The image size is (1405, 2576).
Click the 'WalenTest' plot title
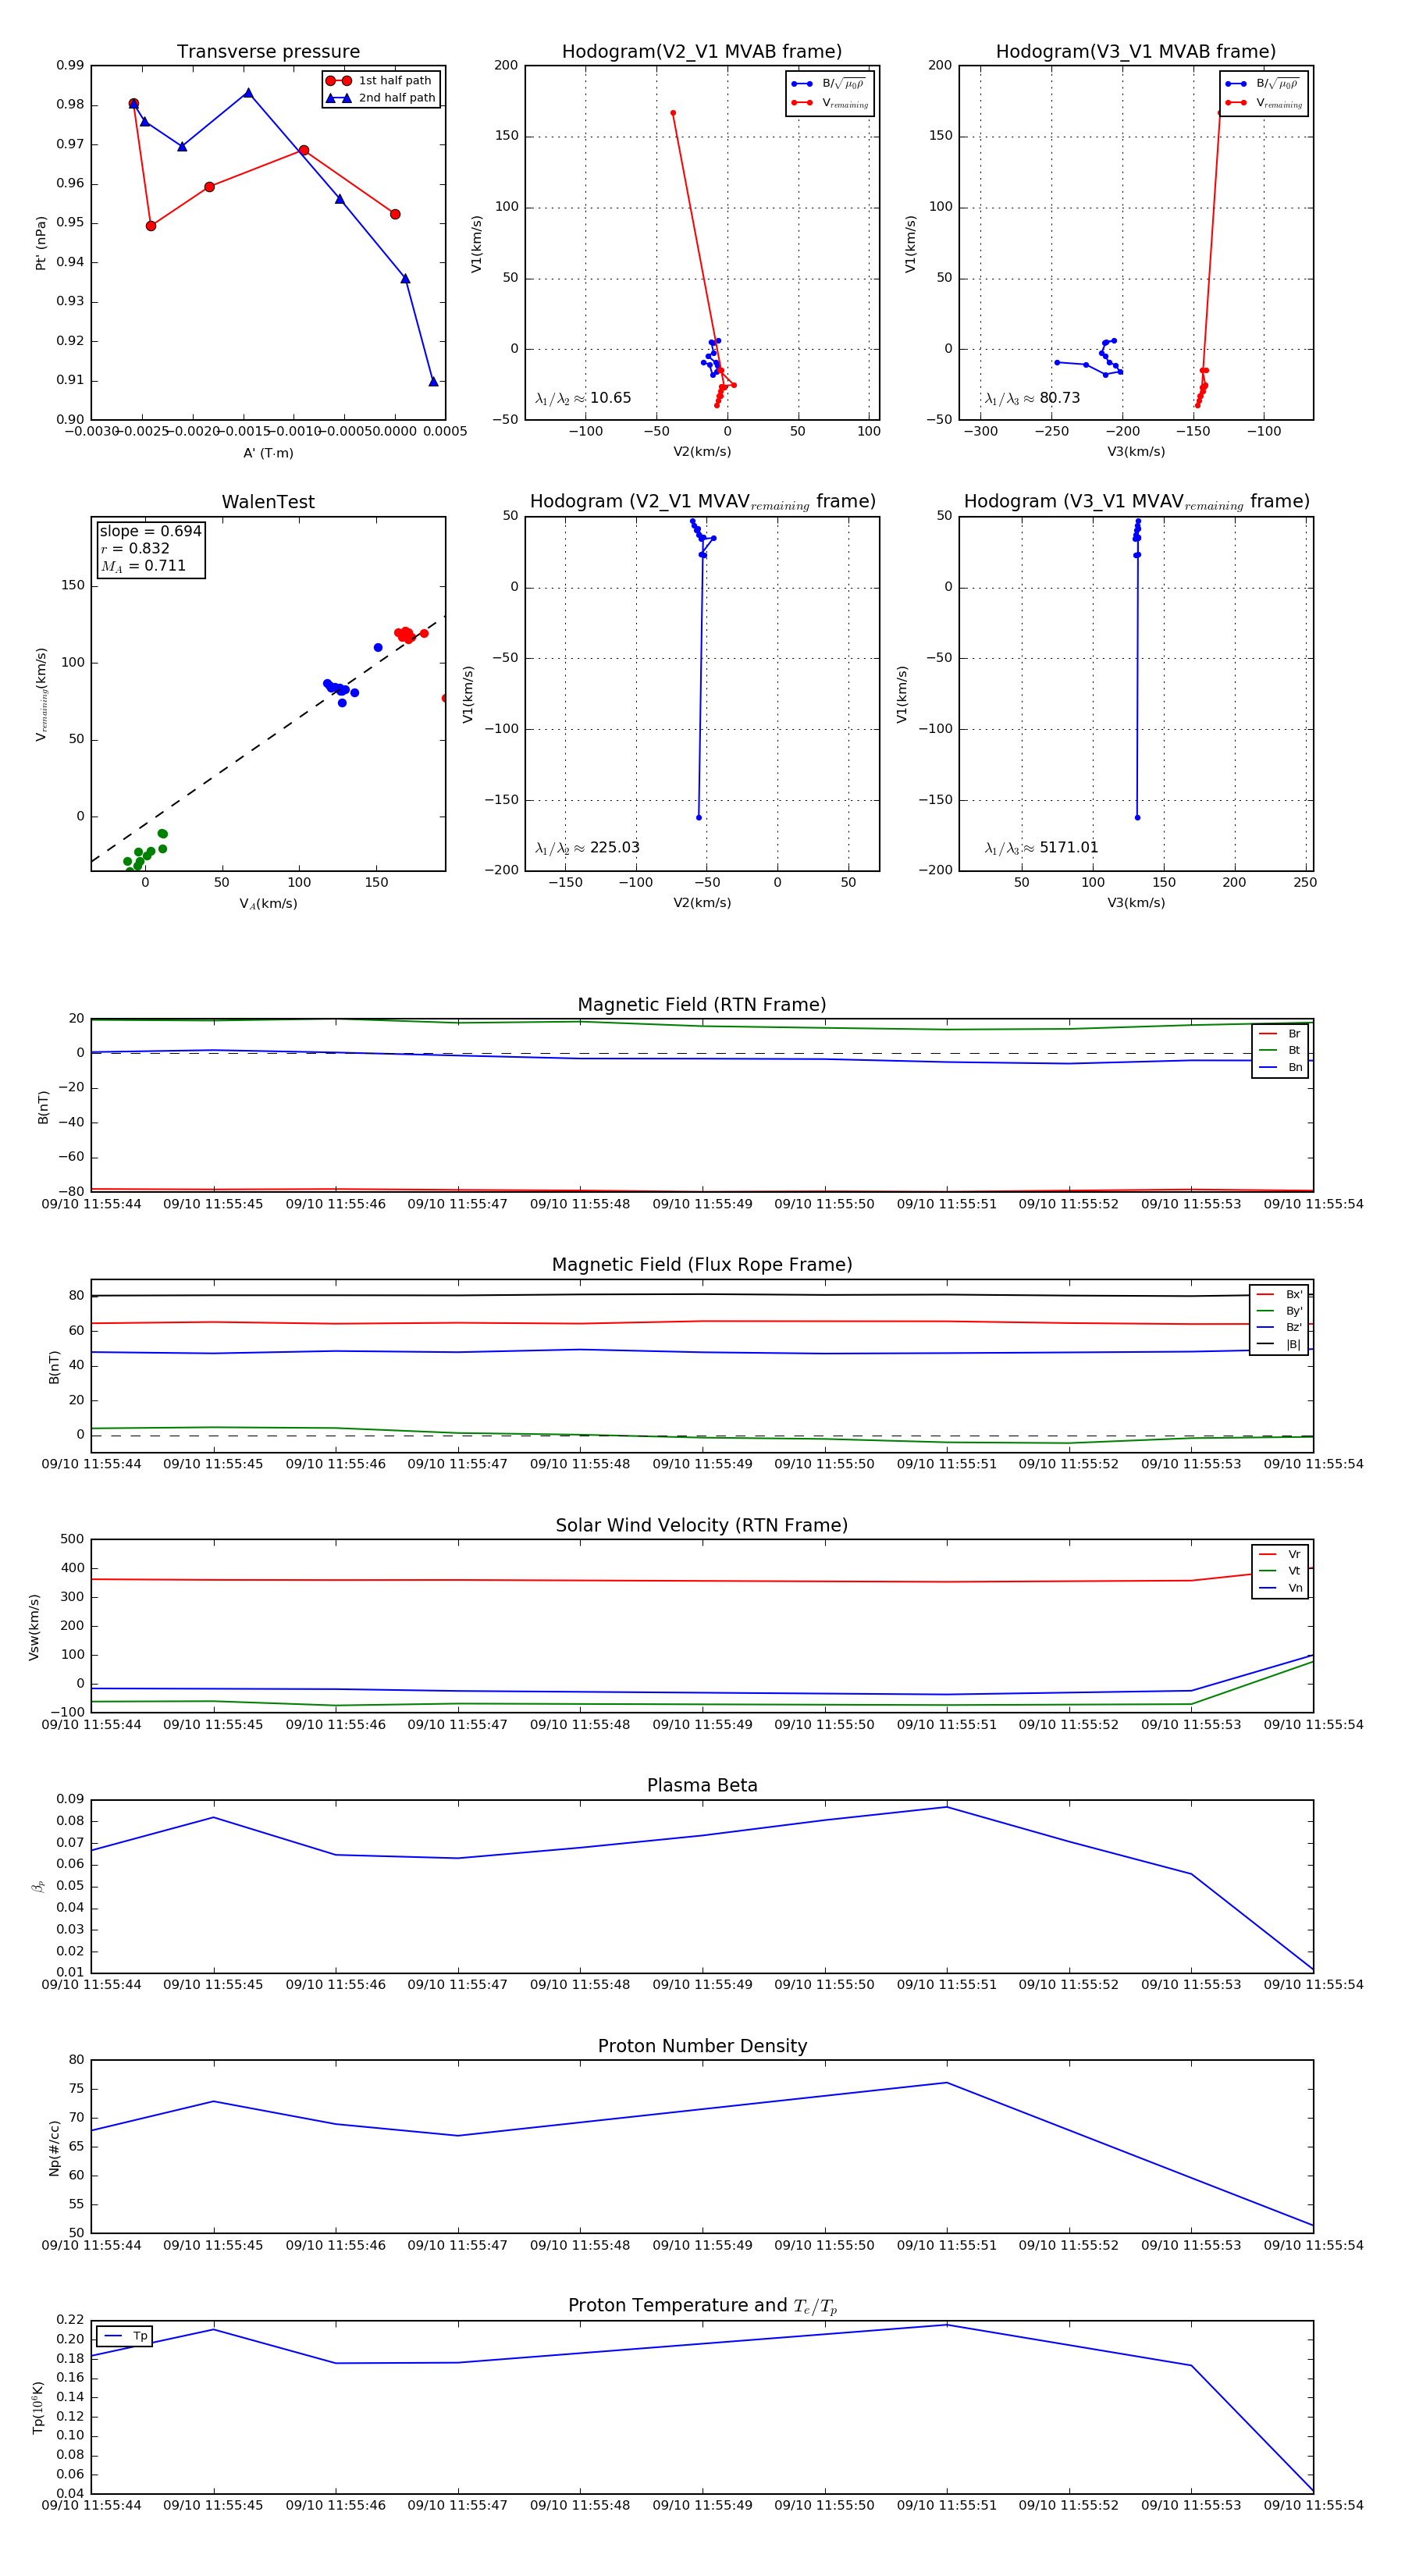click(268, 502)
